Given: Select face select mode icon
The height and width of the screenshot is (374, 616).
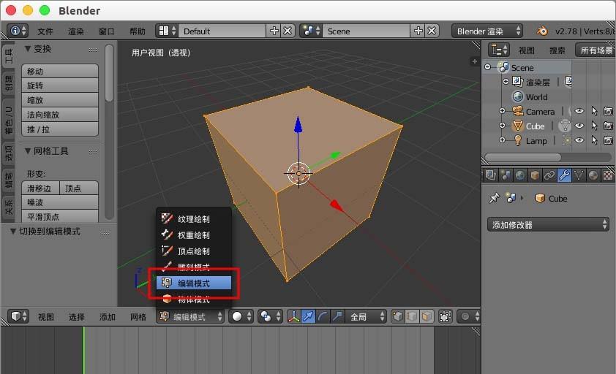Looking at the screenshot, I should pyautogui.click(x=427, y=316).
